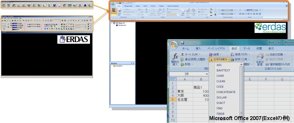
Task: Click the blue globe icon in old ERDAS icon panel
Action: click(x=54, y=5)
